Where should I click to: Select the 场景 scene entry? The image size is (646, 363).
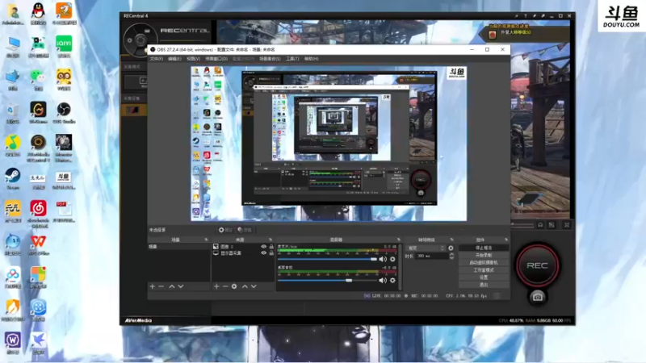(x=178, y=247)
